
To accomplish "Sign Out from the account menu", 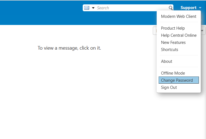I will [169, 87].
